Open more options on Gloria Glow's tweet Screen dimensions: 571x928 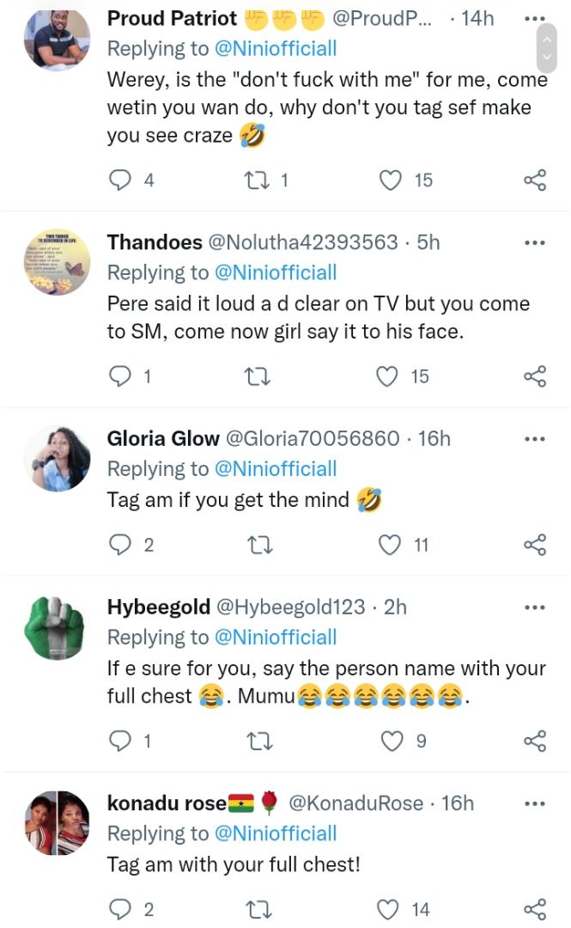click(534, 439)
